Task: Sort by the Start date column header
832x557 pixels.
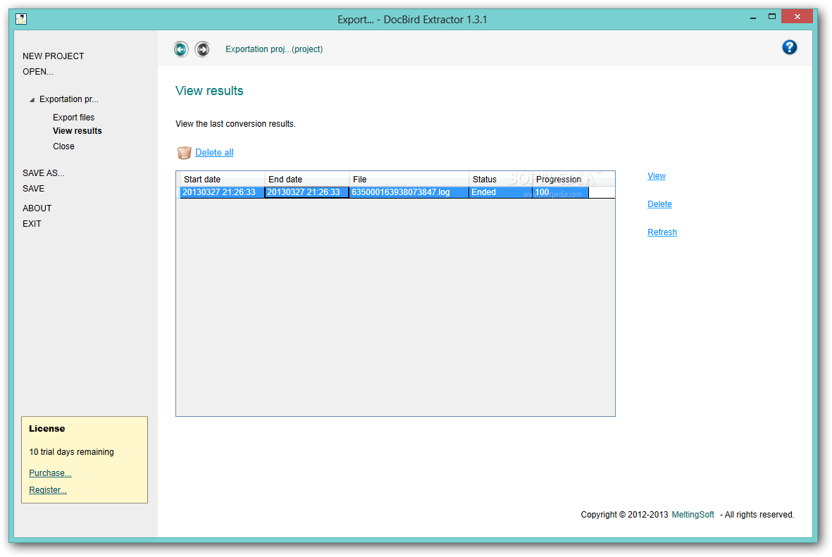Action: (223, 179)
